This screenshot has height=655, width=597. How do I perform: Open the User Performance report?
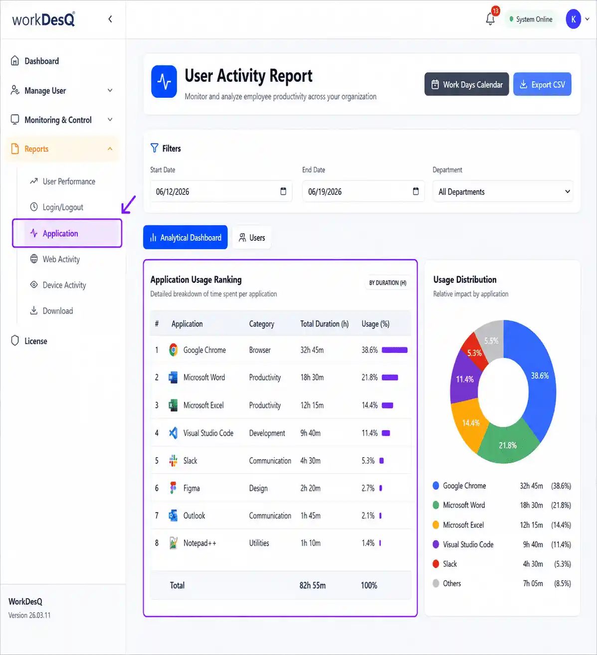69,181
